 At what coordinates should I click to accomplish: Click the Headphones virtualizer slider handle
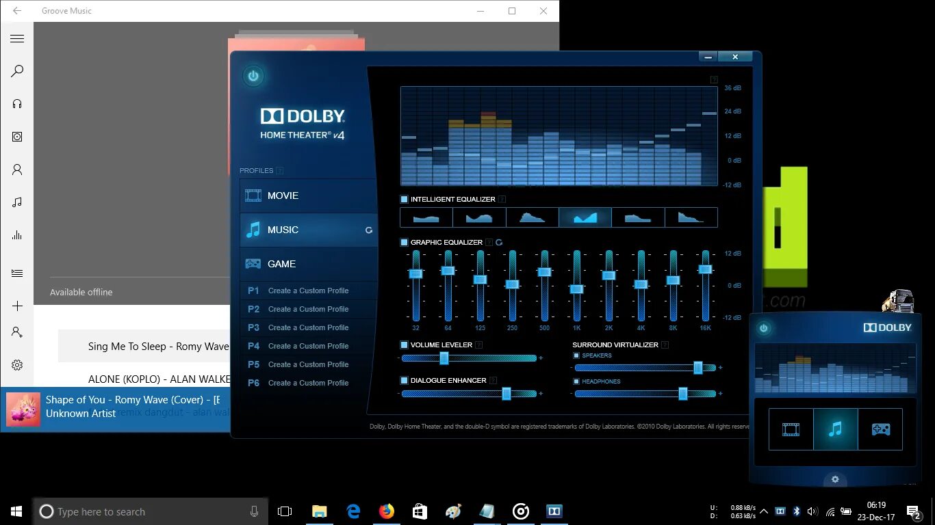[x=682, y=394]
